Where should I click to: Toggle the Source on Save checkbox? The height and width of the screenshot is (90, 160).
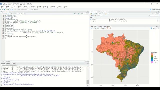pyautogui.click(x=14, y=14)
